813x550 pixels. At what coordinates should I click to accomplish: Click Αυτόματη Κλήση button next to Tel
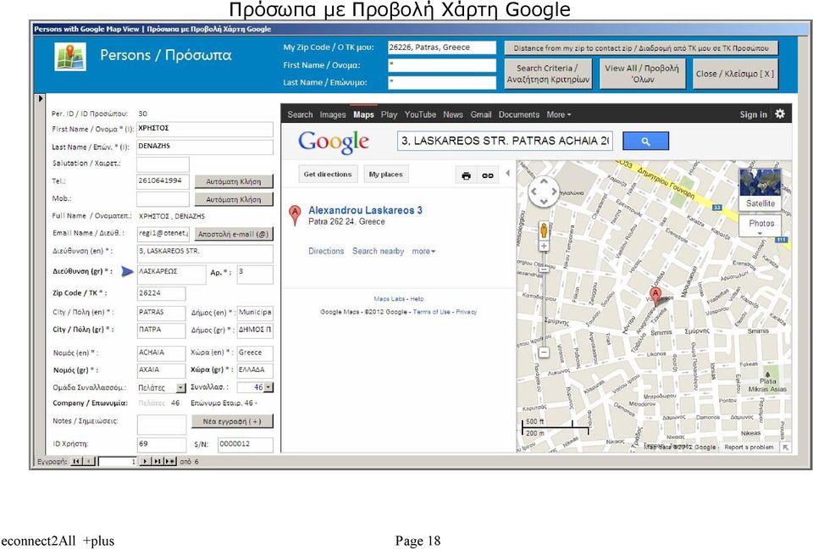pos(234,181)
